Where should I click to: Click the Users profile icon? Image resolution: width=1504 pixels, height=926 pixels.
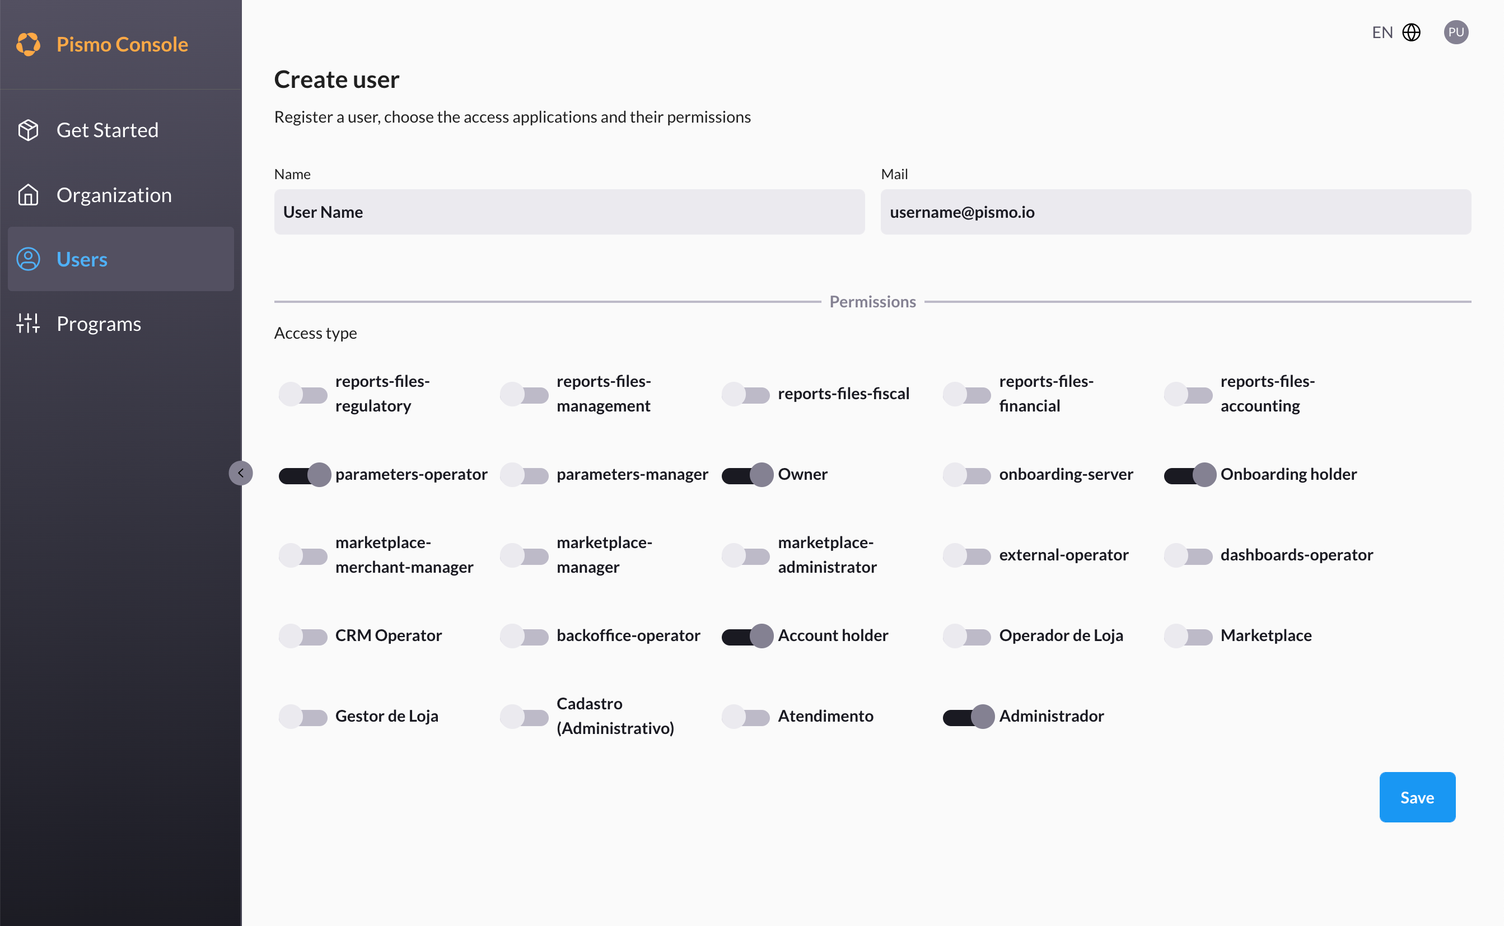tap(28, 259)
